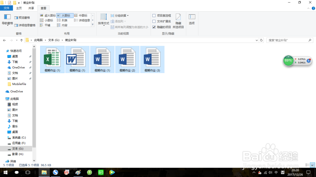Viewport: 316px width, 177px height.
Task: Open the group by dropdown
Action: 119,15
